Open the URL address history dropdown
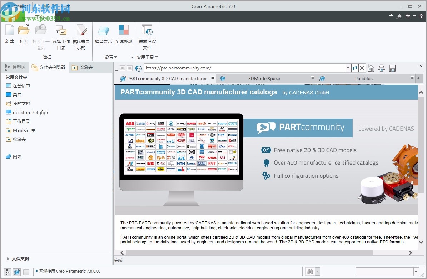 tap(348, 68)
